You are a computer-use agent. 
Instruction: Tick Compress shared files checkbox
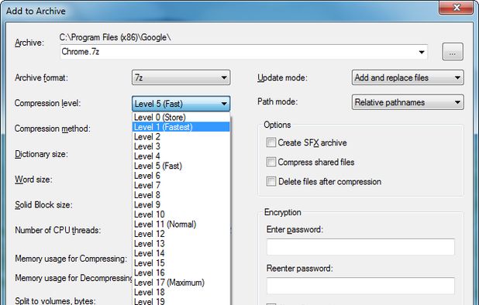click(271, 162)
